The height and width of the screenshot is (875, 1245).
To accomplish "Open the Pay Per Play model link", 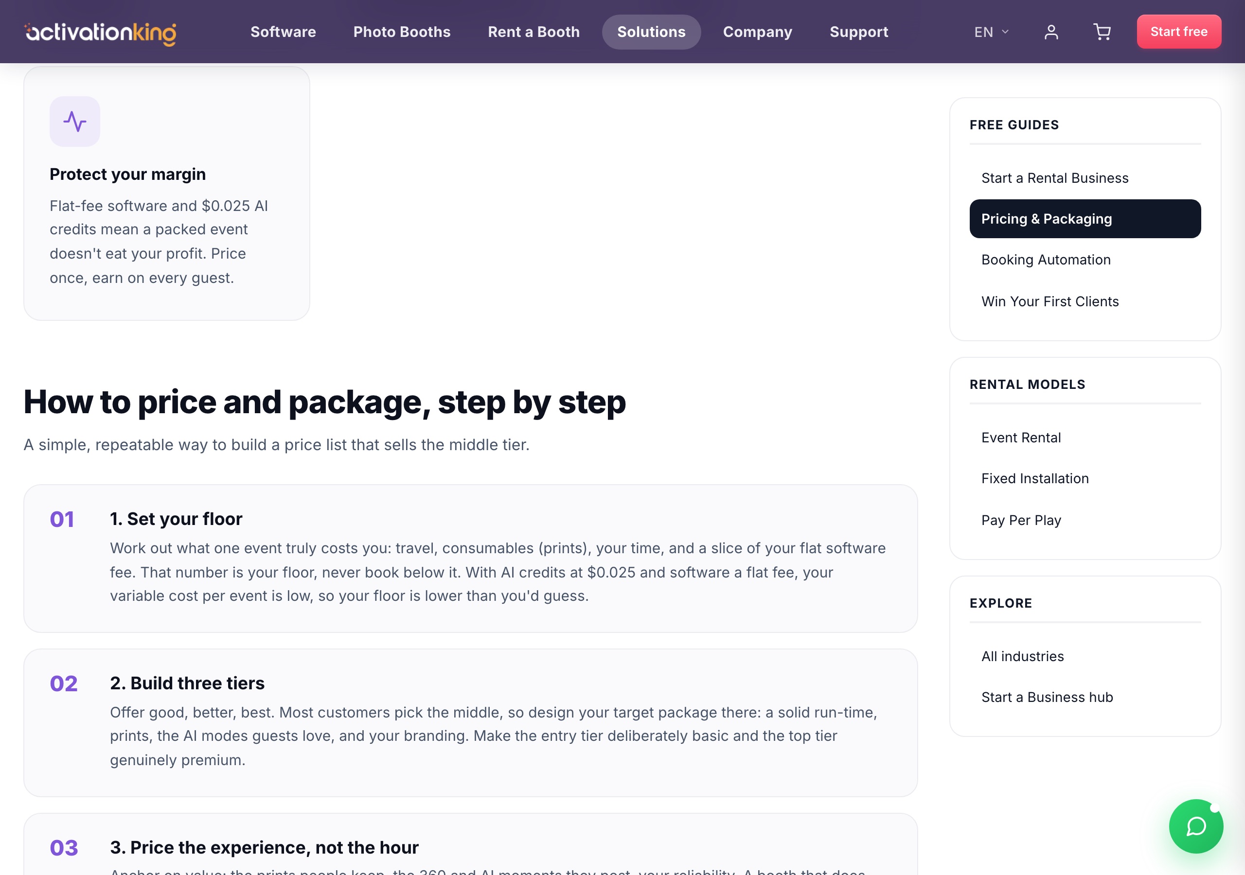I will [1085, 520].
